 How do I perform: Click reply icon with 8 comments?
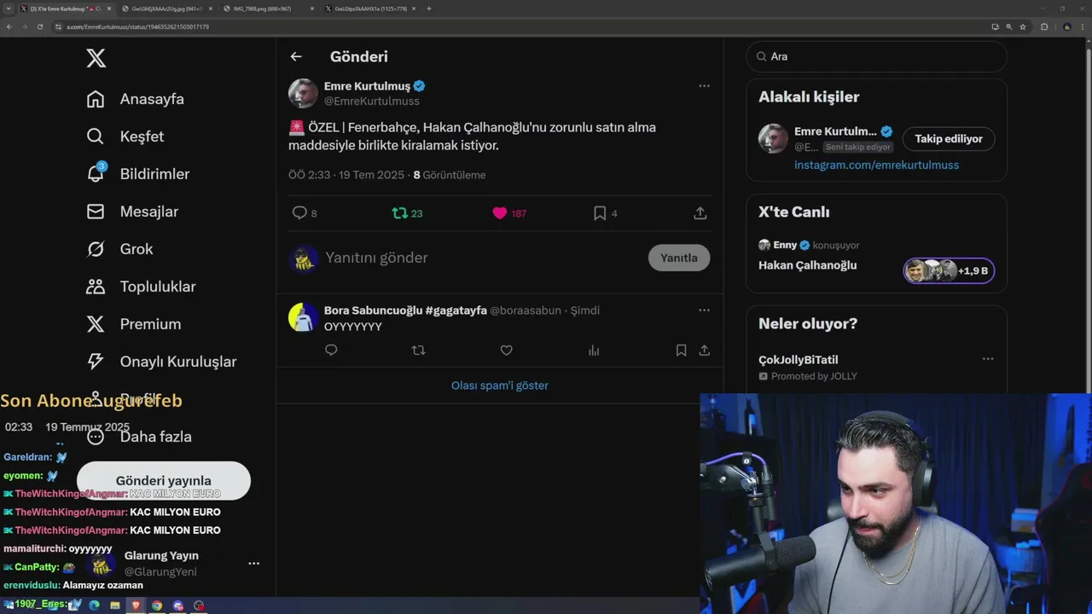[299, 213]
